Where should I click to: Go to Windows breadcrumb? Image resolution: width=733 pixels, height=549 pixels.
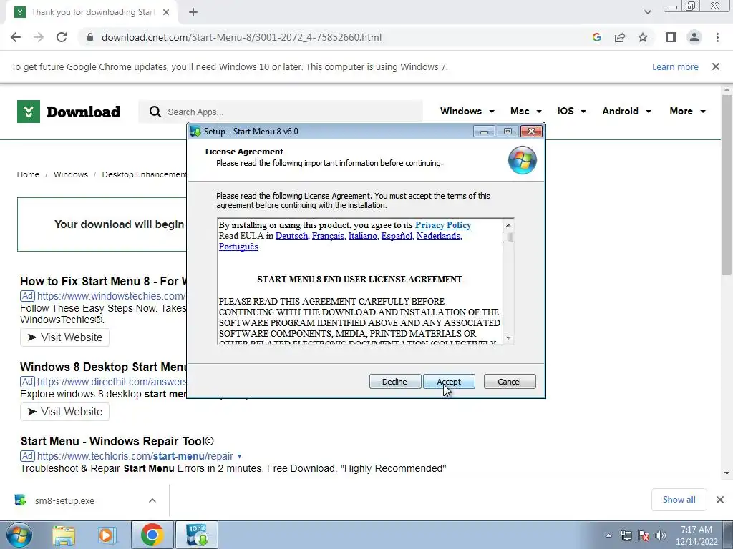tap(71, 174)
